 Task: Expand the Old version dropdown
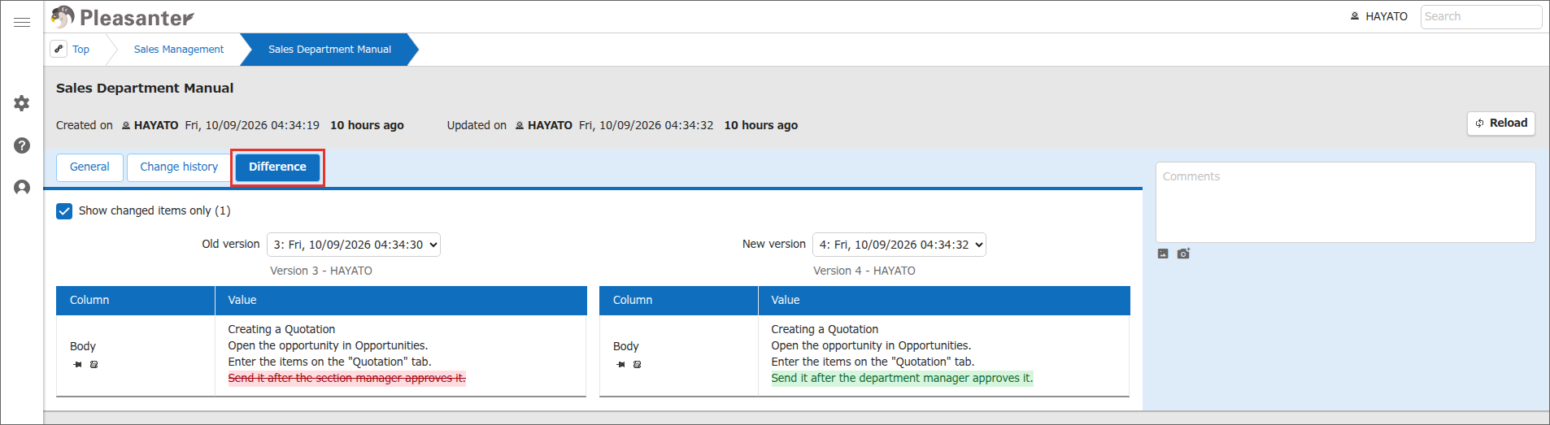354,245
